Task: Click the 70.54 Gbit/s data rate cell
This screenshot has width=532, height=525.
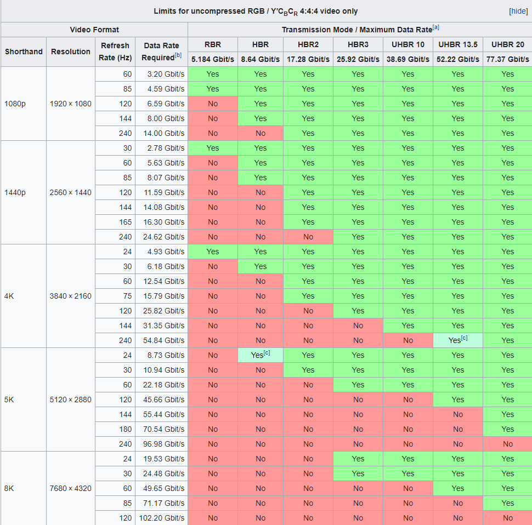Action: 161,429
